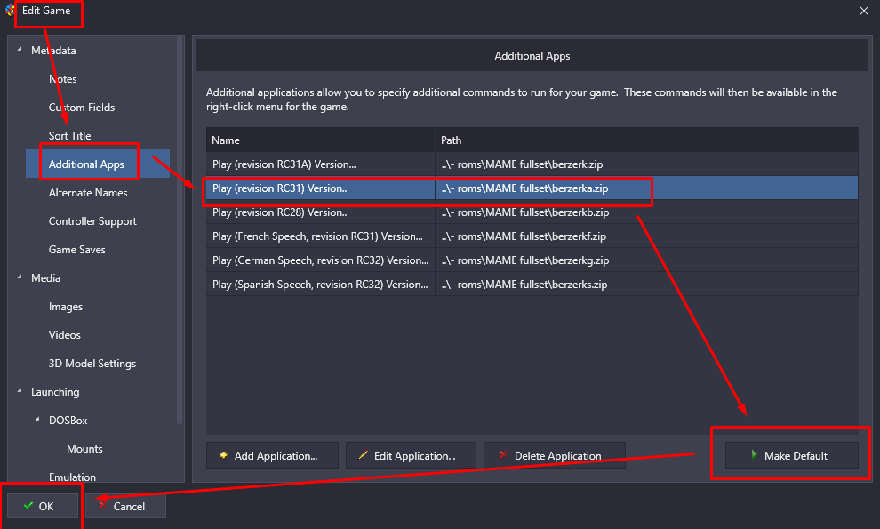880x529 pixels.
Task: Click the sidebar vertical scrollbar
Action: point(180,230)
